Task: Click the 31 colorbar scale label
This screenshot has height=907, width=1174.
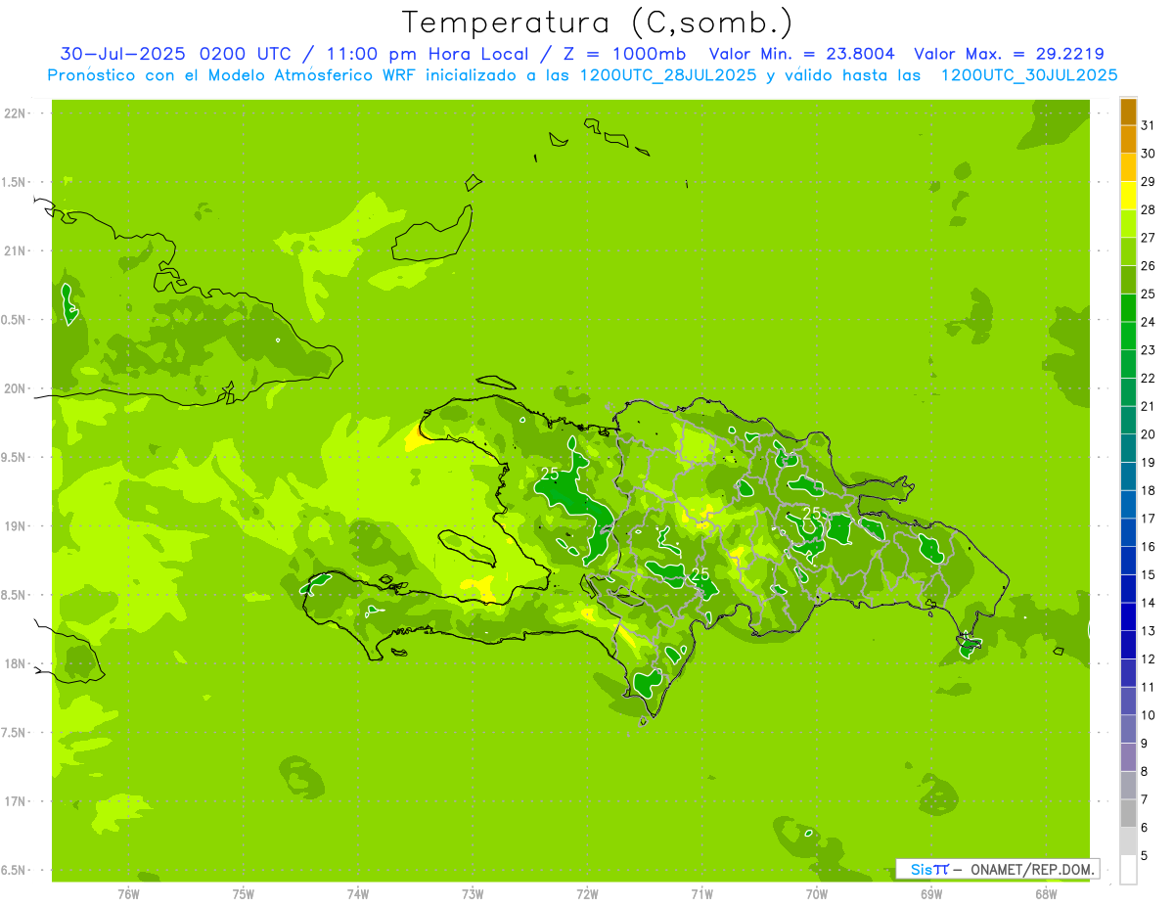Action: click(x=1149, y=124)
